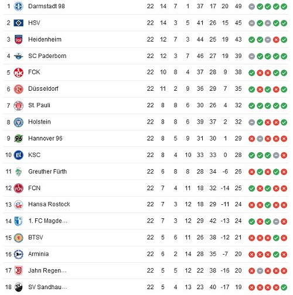The height and width of the screenshot is (295, 293).
Task: Click the FCK red club crest
Action: pos(19,73)
